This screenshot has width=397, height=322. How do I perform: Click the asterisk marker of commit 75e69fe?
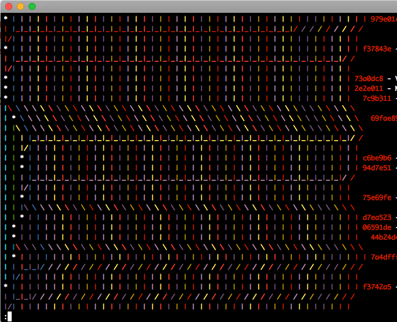[22, 197]
